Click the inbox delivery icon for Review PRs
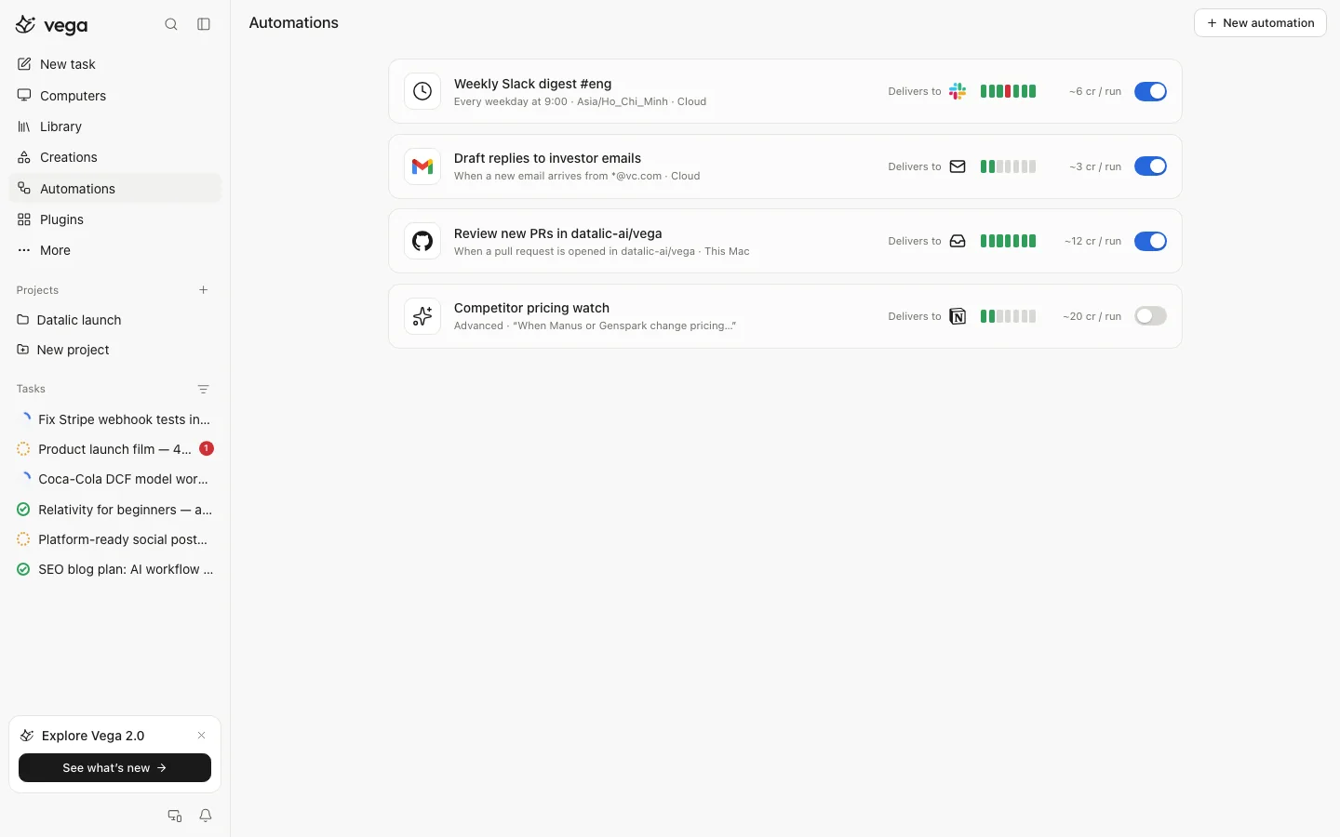The height and width of the screenshot is (837, 1340). (x=958, y=241)
